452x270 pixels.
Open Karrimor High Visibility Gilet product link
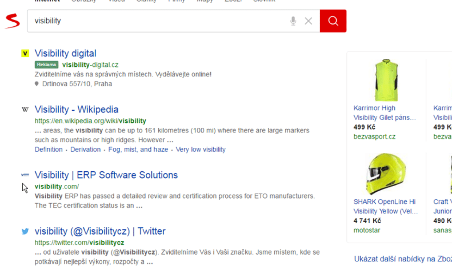[384, 113]
